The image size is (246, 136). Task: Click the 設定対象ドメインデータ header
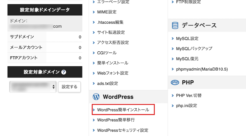click(x=45, y=10)
